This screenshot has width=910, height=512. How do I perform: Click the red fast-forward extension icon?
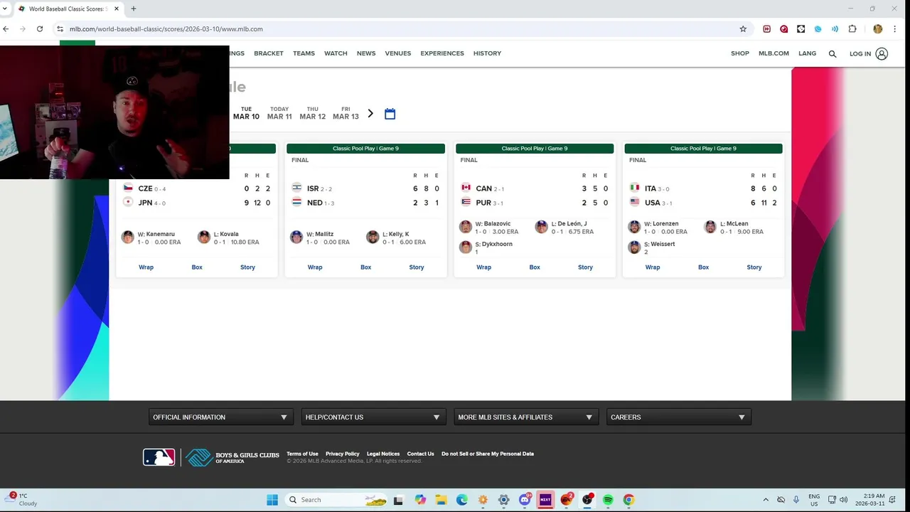point(766,29)
